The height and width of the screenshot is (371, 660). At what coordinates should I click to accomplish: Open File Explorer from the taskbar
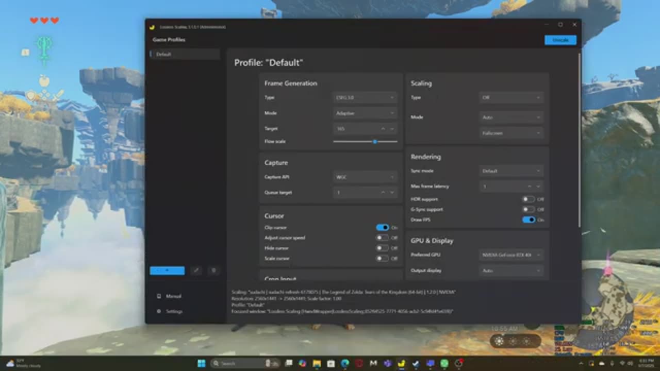click(317, 363)
